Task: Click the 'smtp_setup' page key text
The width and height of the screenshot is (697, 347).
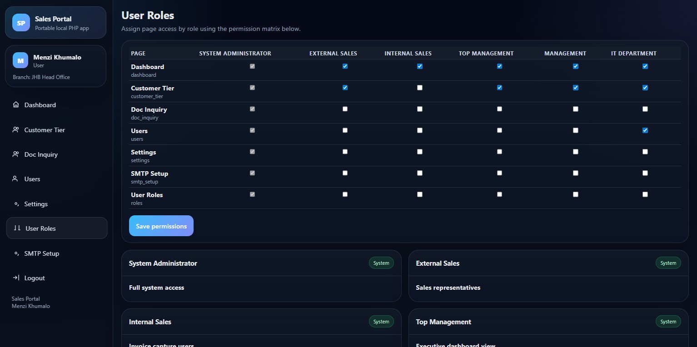Action: click(144, 182)
